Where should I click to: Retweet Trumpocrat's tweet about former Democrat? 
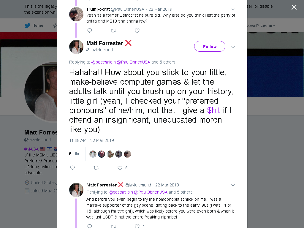pyautogui.click(x=113, y=31)
